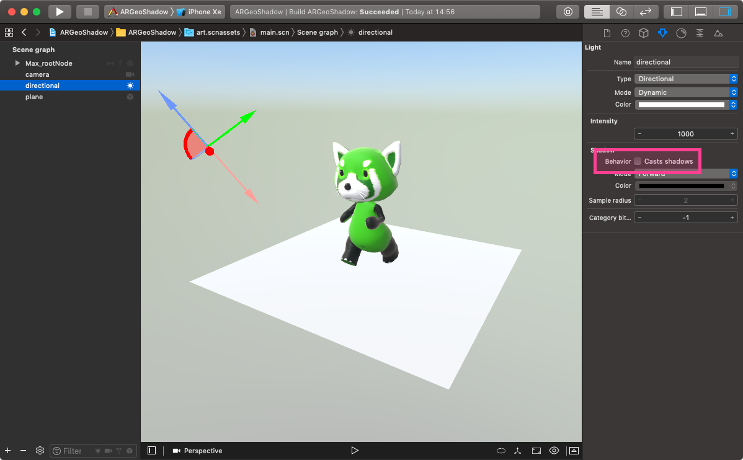Image resolution: width=743 pixels, height=460 pixels.
Task: Filter scene graph to cameras only
Action: (109, 451)
